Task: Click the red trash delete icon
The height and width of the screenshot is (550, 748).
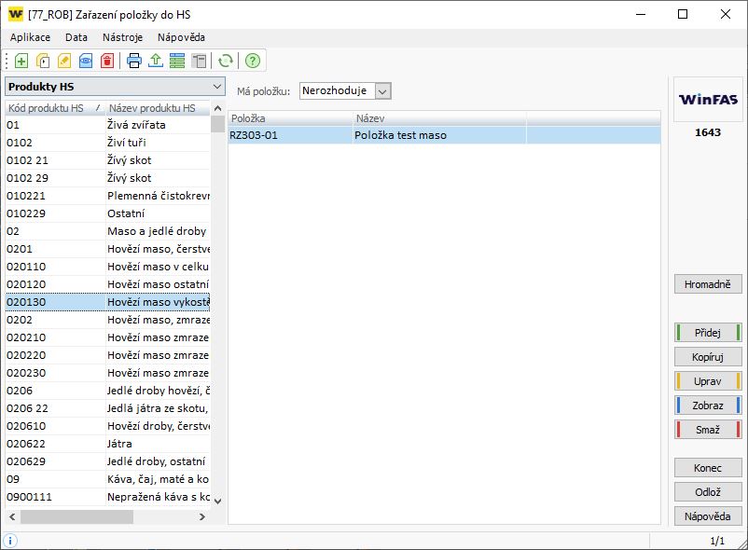Action: pyautogui.click(x=107, y=61)
